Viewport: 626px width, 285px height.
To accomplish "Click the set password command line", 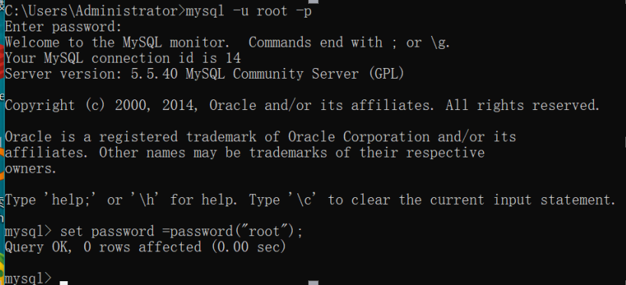I will click(x=154, y=232).
